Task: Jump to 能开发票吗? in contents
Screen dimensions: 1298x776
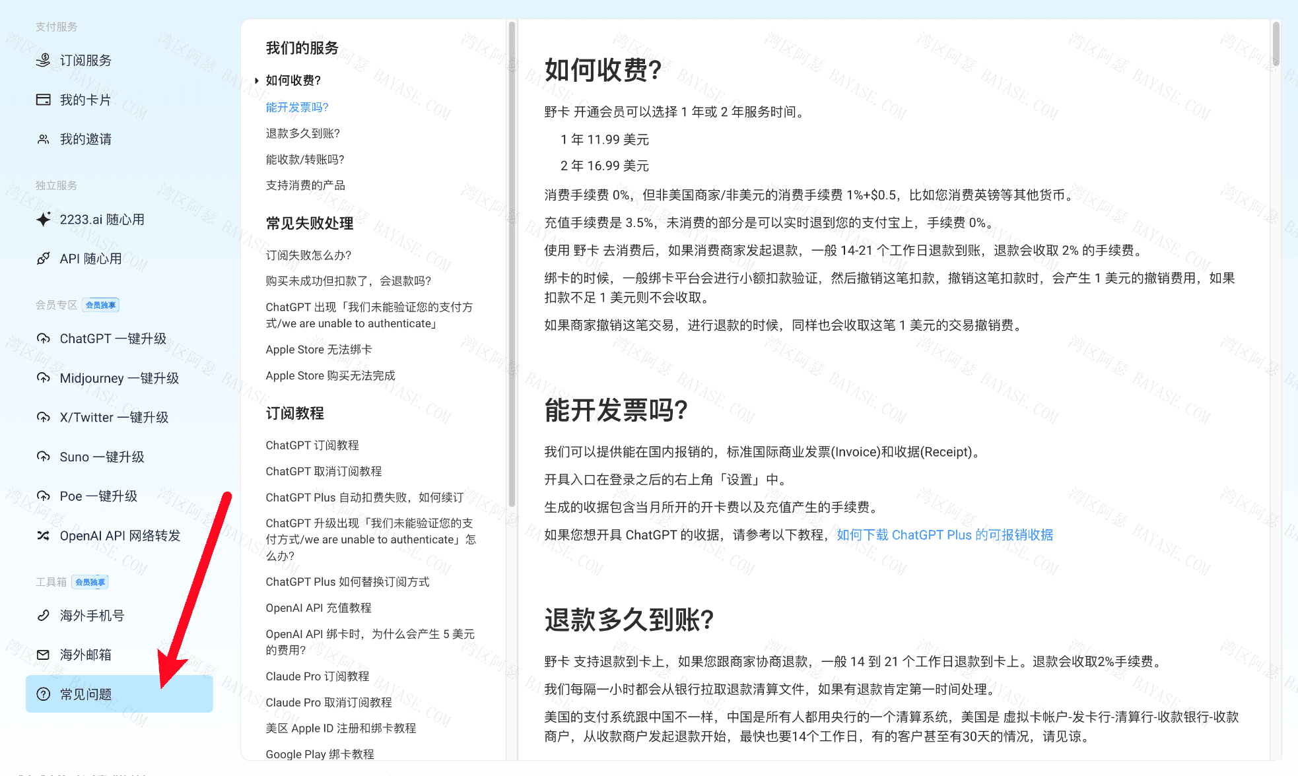Action: click(x=297, y=107)
